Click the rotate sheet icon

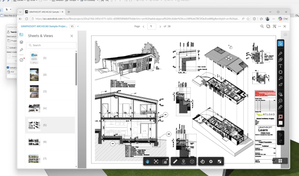tap(202, 162)
